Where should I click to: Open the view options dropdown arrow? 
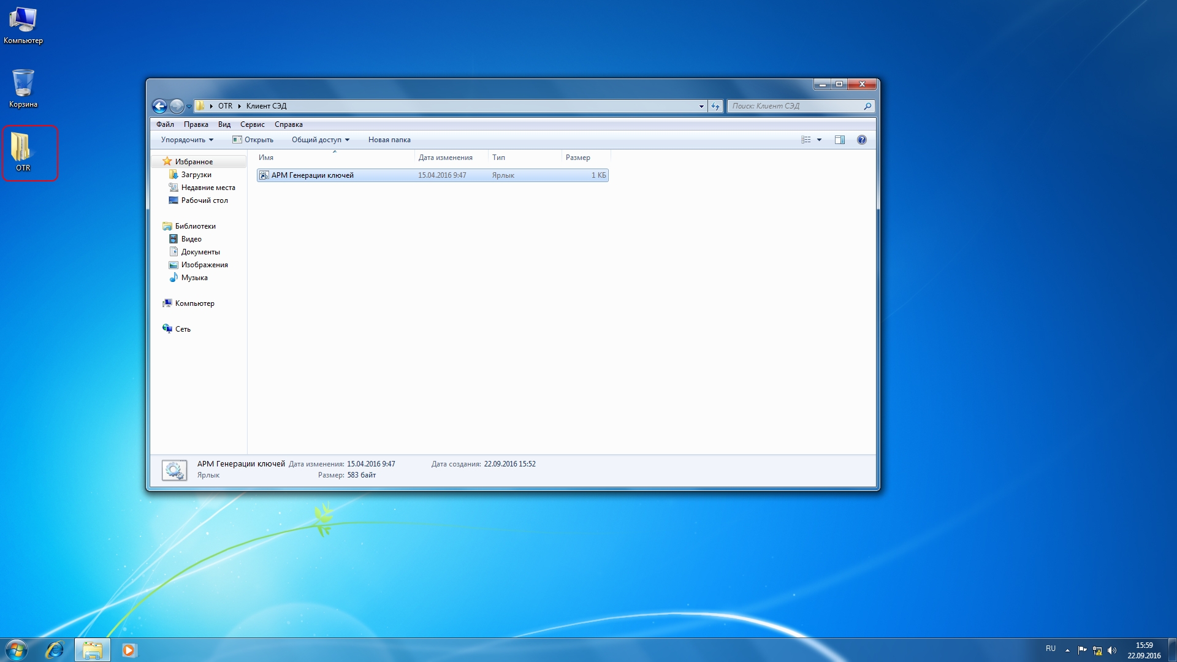click(x=819, y=140)
